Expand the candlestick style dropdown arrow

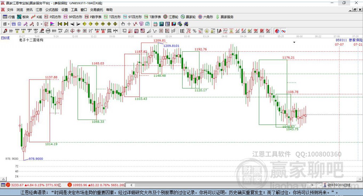41,24
